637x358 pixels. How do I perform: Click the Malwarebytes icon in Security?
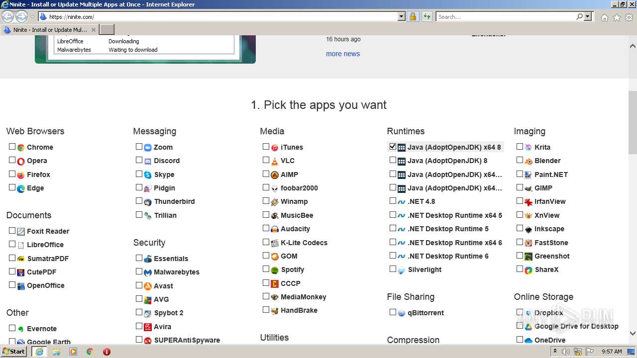[148, 272]
